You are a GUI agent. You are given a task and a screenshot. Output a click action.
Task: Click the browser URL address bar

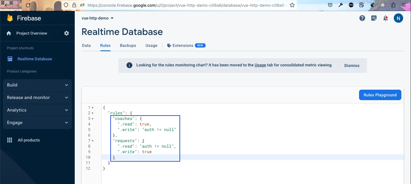point(187,5)
